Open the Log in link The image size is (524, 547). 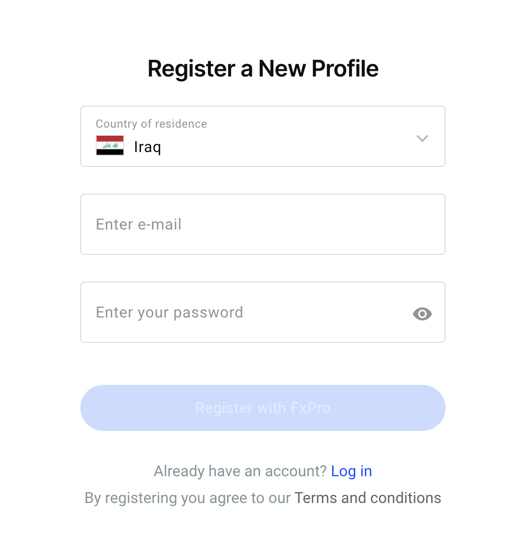coord(351,471)
